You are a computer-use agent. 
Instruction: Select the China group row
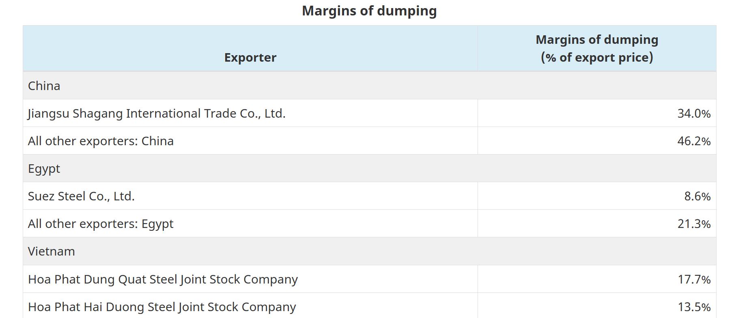[44, 86]
